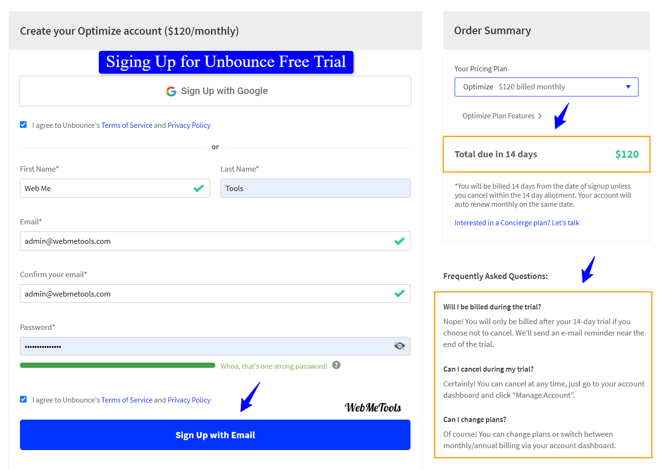Toggle password visibility eye icon
The image size is (658, 470).
400,346
